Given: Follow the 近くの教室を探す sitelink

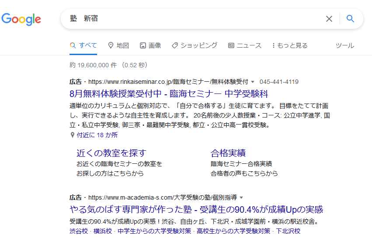Looking at the screenshot, I should point(111,153).
